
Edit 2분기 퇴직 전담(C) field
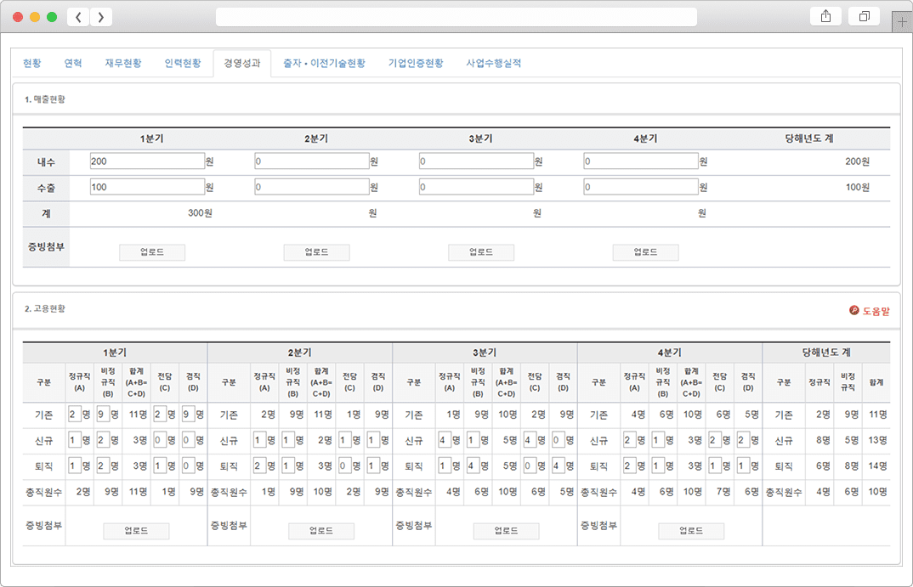click(x=345, y=466)
